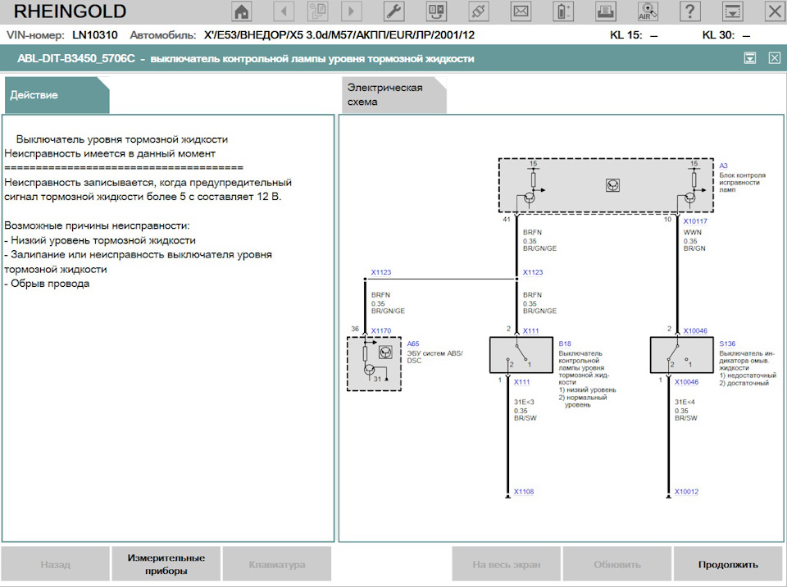Go to the Home screen icon
The width and height of the screenshot is (787, 587).
(242, 11)
